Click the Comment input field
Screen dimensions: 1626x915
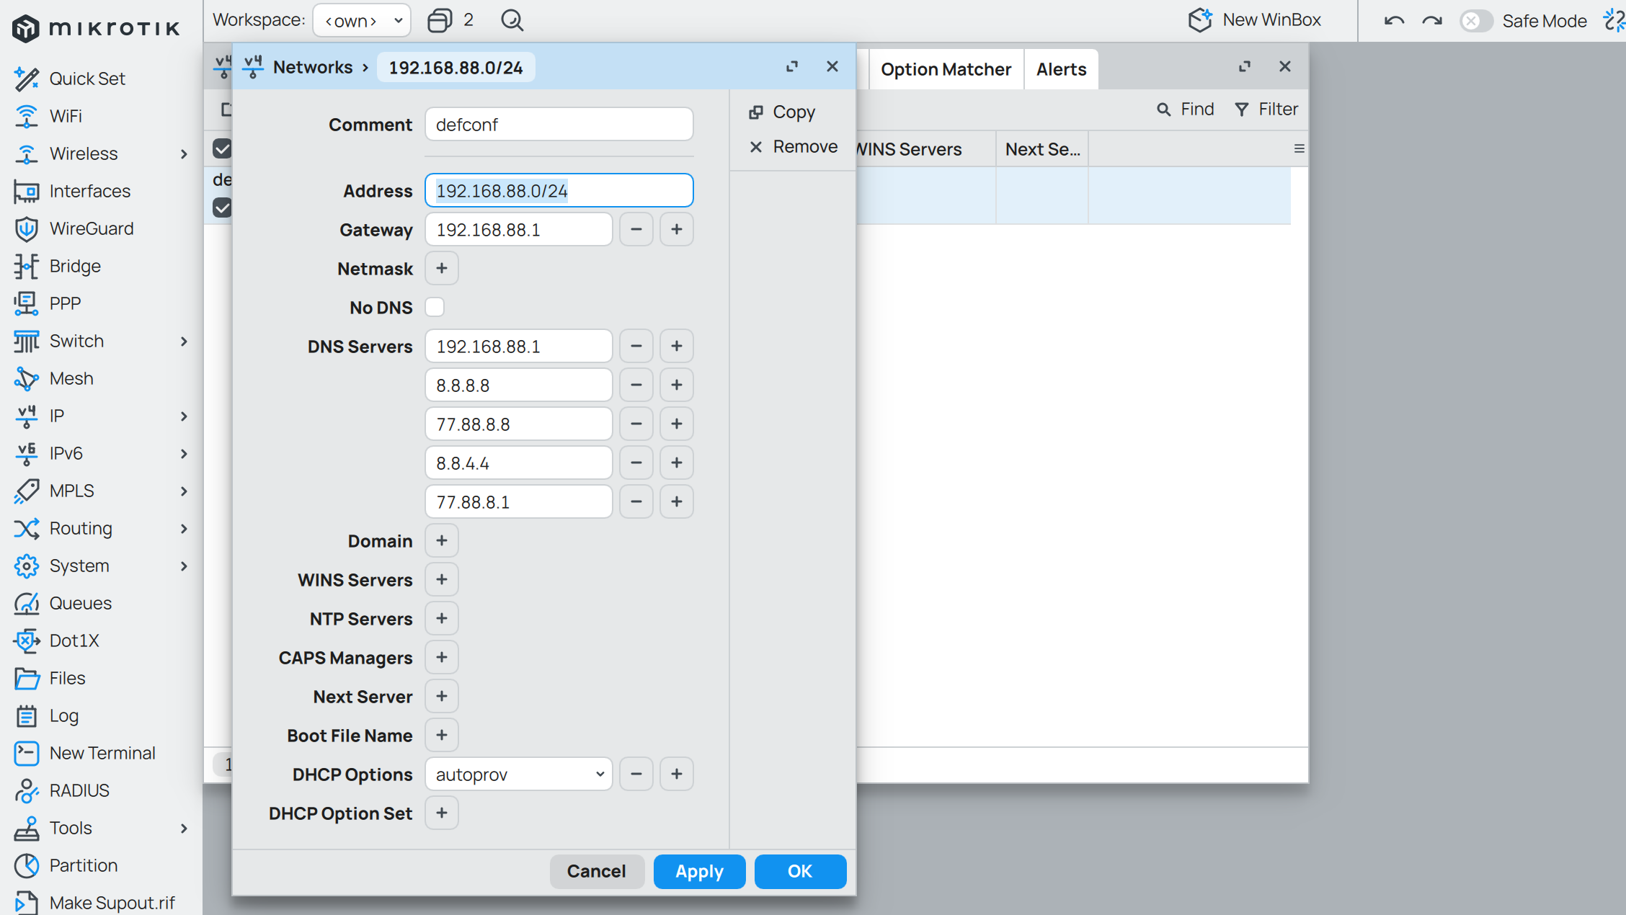559,125
